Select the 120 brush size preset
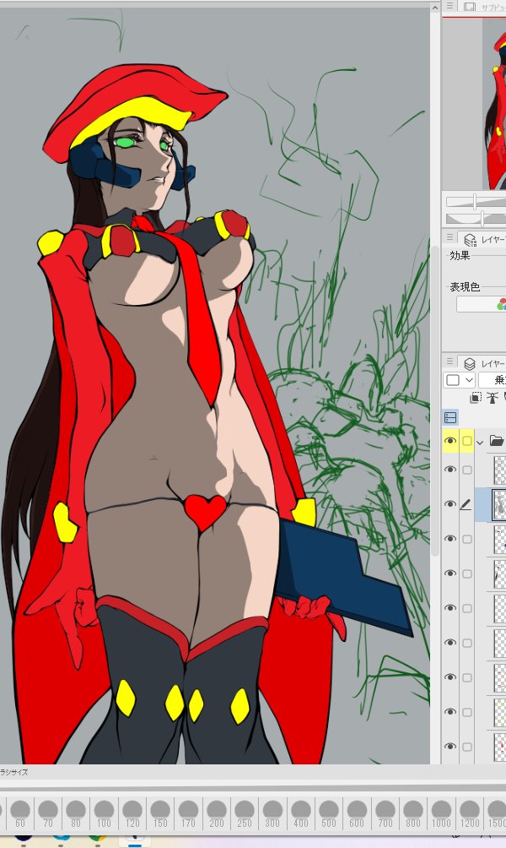The image size is (506, 848). pos(132,814)
